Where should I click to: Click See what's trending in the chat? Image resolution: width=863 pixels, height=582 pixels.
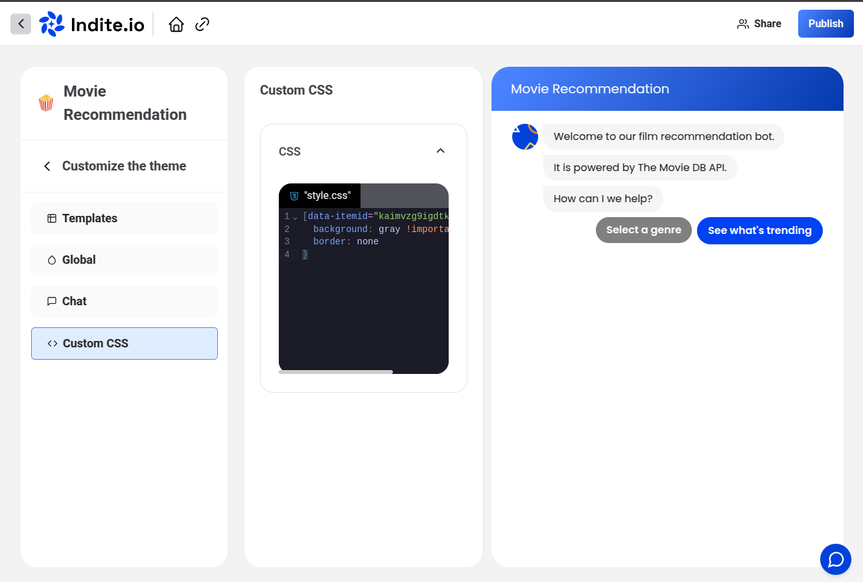pos(759,230)
